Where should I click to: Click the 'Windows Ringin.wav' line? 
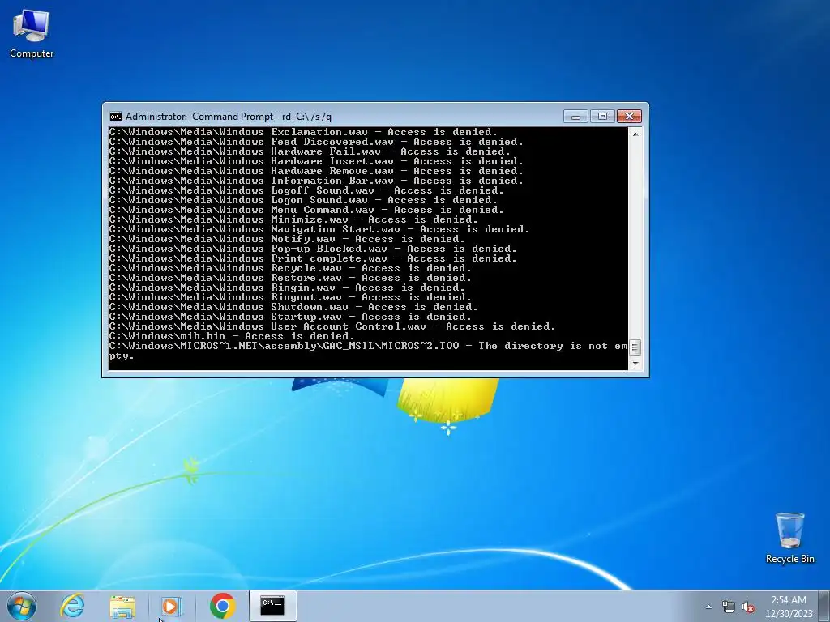point(287,288)
